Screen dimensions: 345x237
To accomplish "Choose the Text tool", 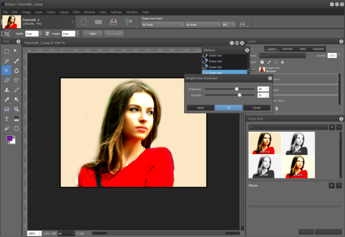I will [x=6, y=119].
